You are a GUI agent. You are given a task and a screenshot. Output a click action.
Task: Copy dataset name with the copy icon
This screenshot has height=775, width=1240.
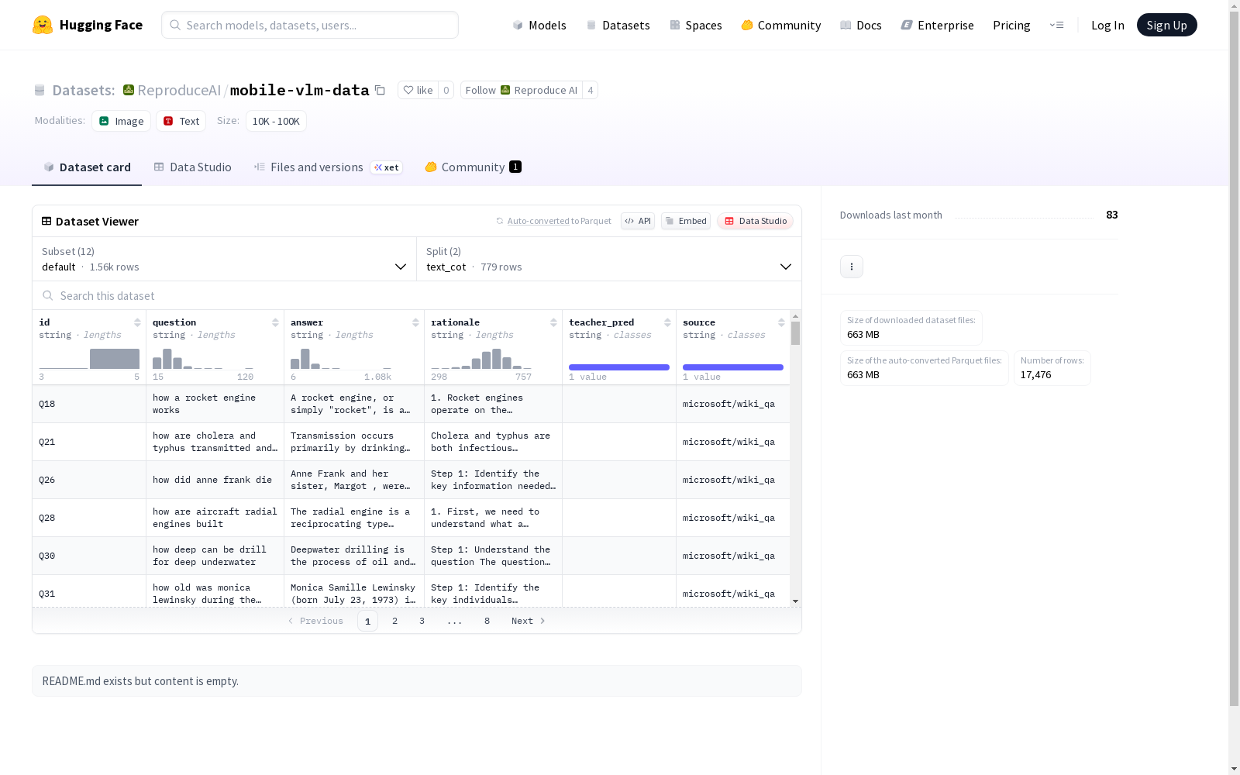(x=380, y=90)
